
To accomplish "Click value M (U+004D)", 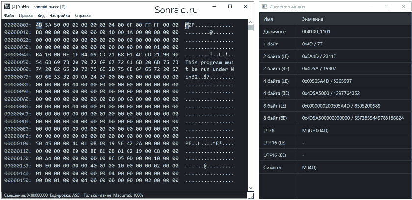I will (x=315, y=131).
